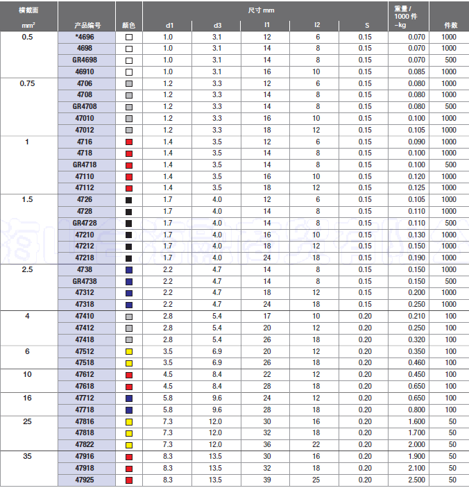
Task: Select the 颜色 column header
Action: (128, 25)
